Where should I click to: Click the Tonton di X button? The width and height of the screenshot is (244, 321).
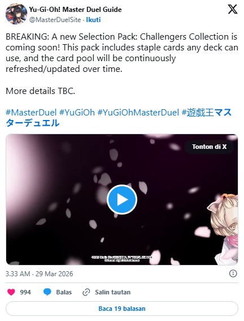[x=210, y=147]
